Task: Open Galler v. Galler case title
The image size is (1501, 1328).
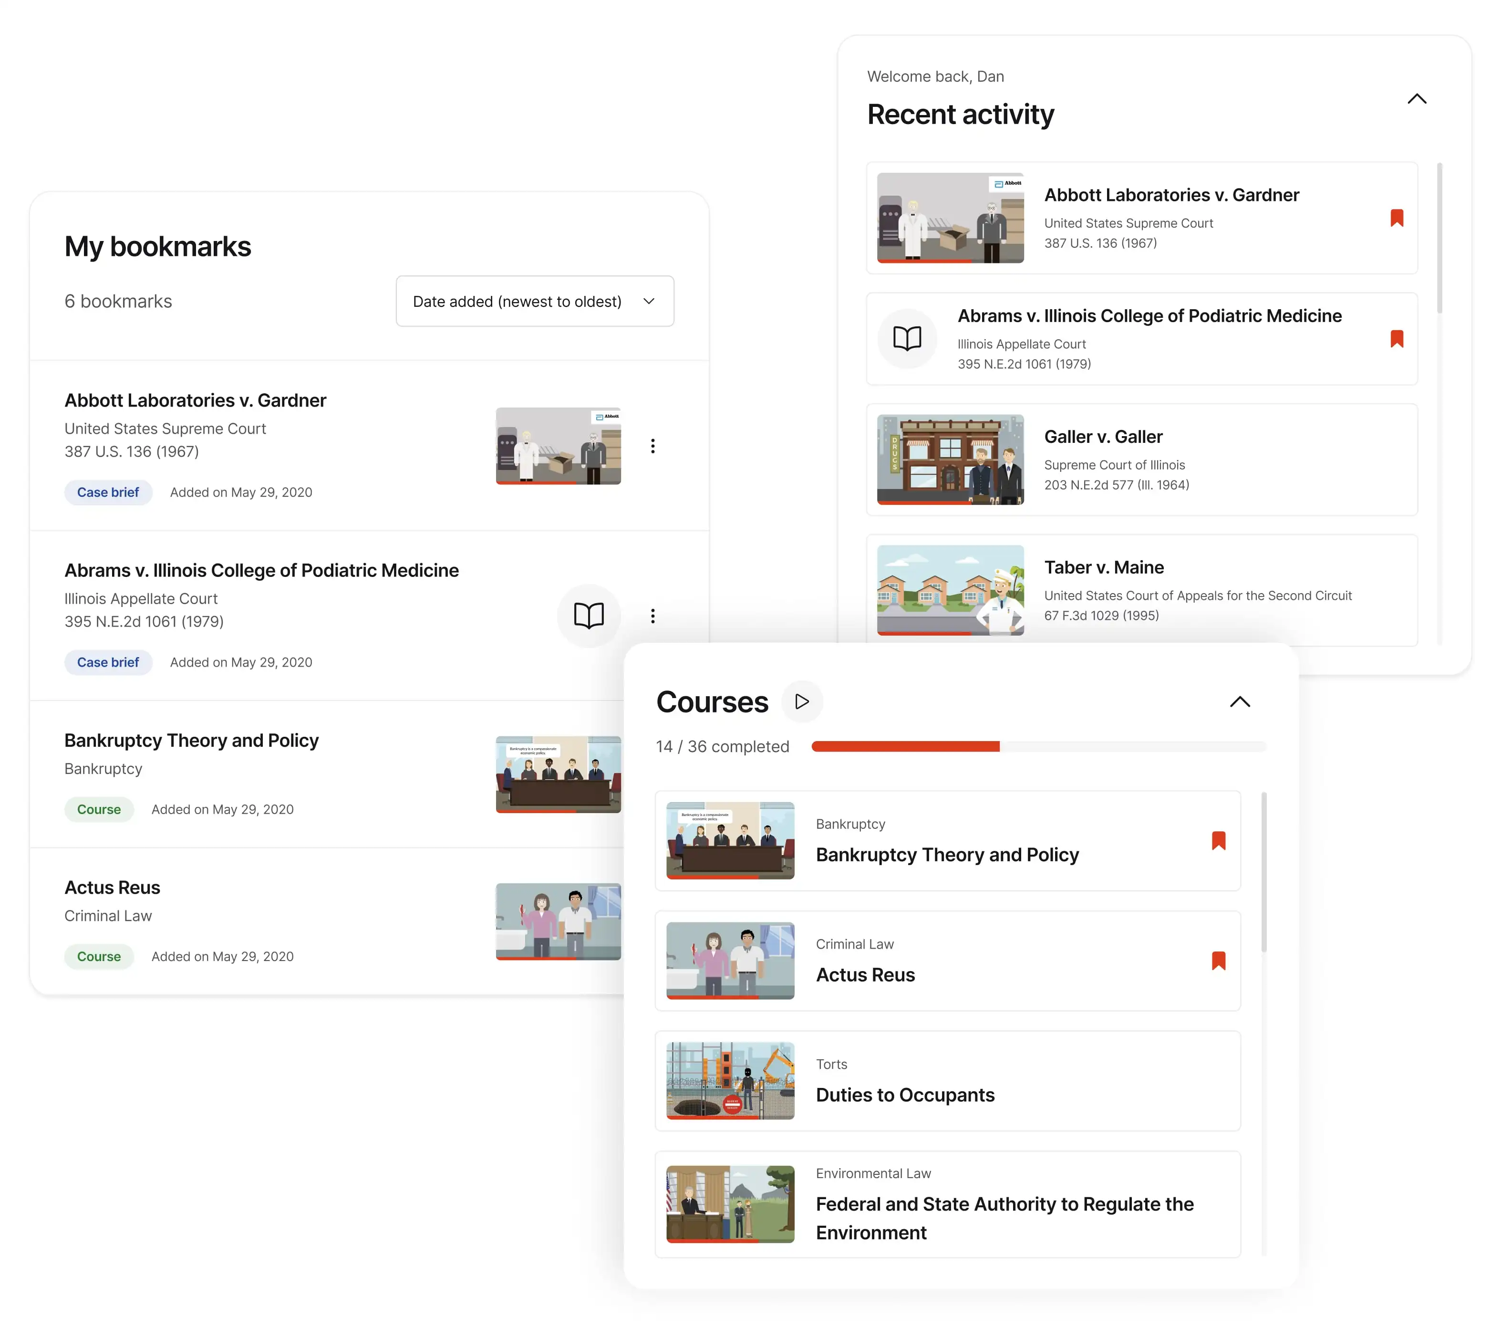Action: (x=1103, y=437)
